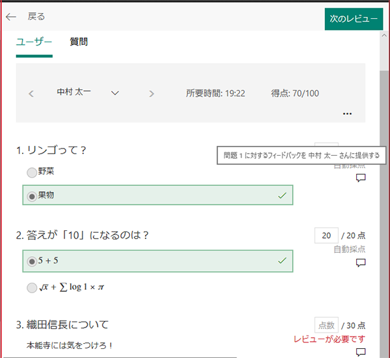Click the レビューが必要です warning text
Screen dimensions: 390x358
(x=330, y=339)
